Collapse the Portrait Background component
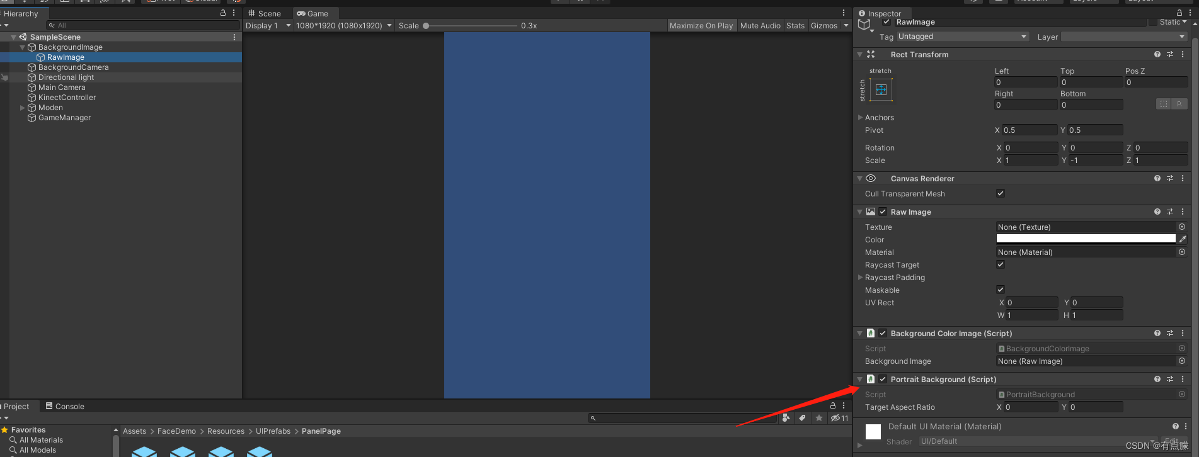1199x457 pixels. pos(859,380)
